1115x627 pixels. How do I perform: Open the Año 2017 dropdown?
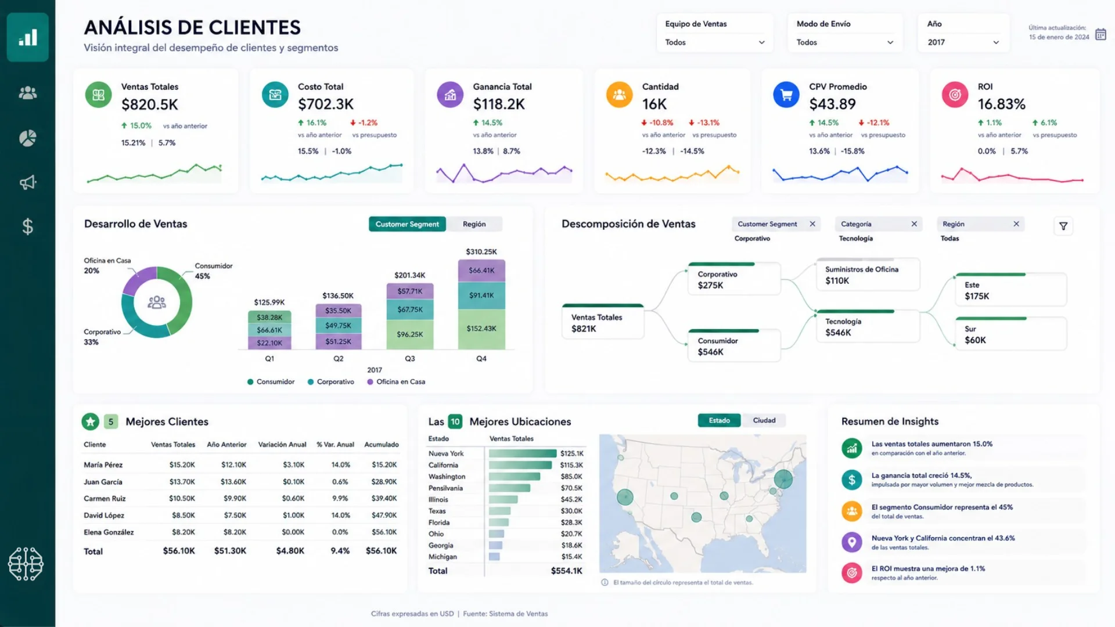(963, 42)
